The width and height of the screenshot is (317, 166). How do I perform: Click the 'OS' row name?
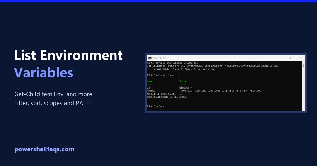pyautogui.click(x=148, y=87)
